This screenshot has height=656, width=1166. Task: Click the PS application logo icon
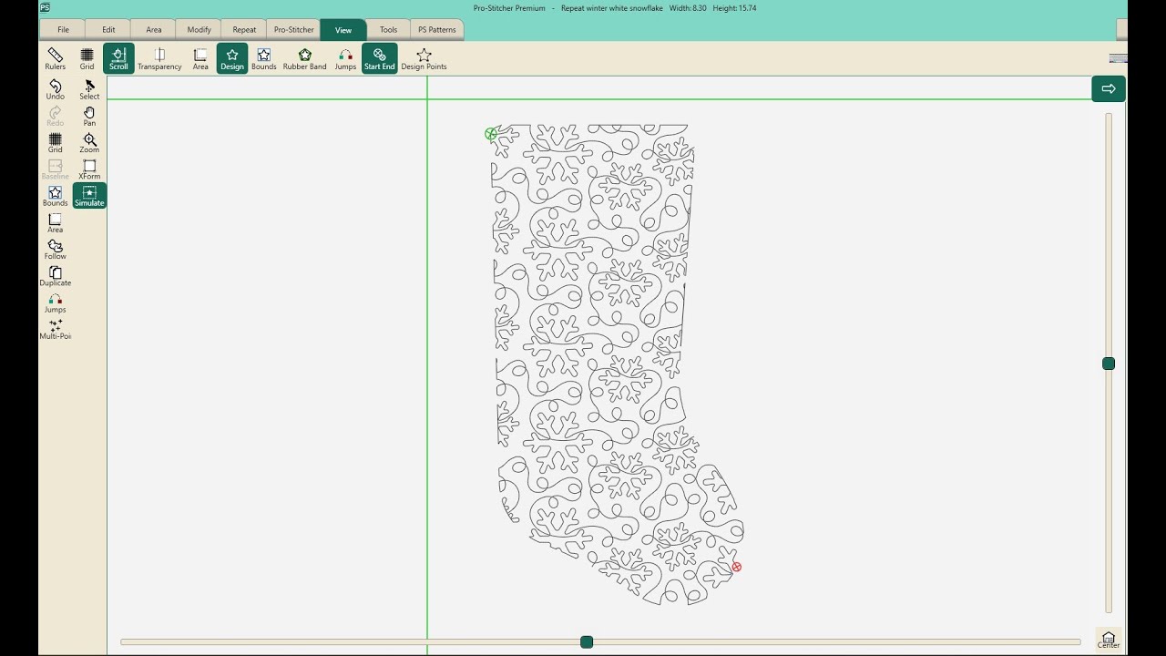tap(45, 7)
